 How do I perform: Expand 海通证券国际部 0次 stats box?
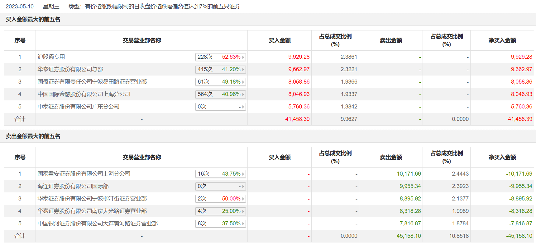(x=221, y=186)
